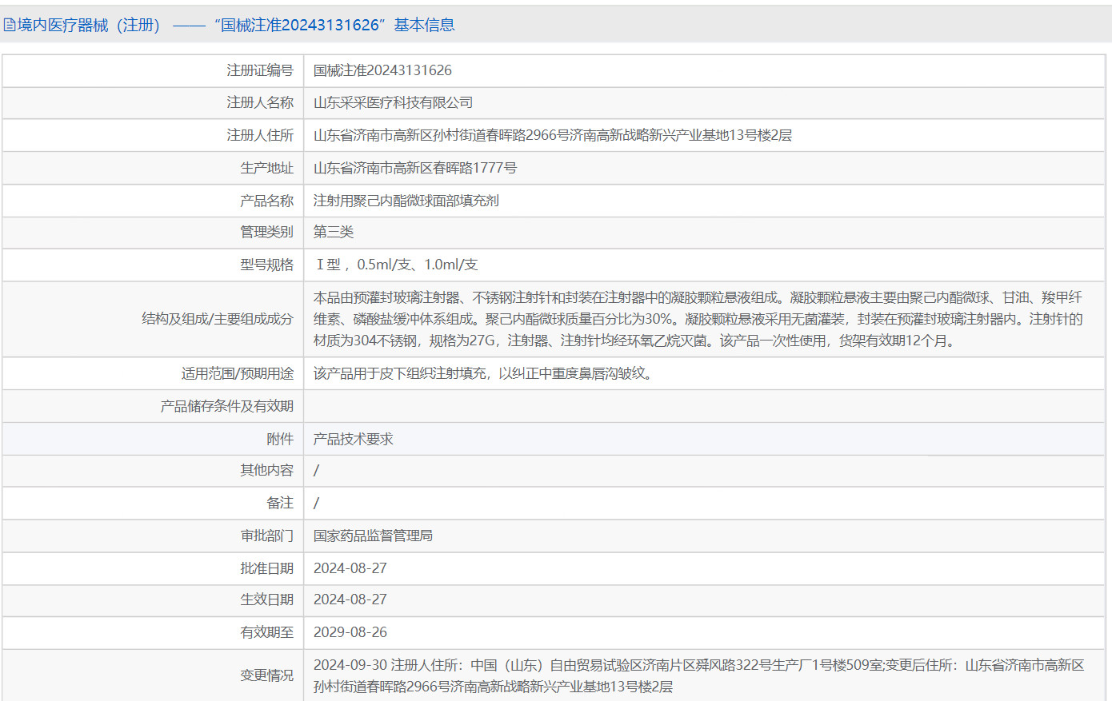Image resolution: width=1112 pixels, height=701 pixels.
Task: Click the 审批部门 label
Action: [267, 536]
